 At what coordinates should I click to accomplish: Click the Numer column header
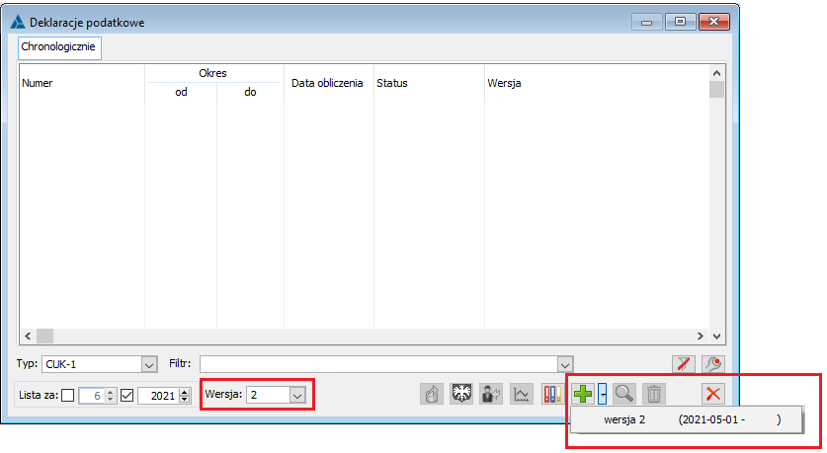[38, 83]
